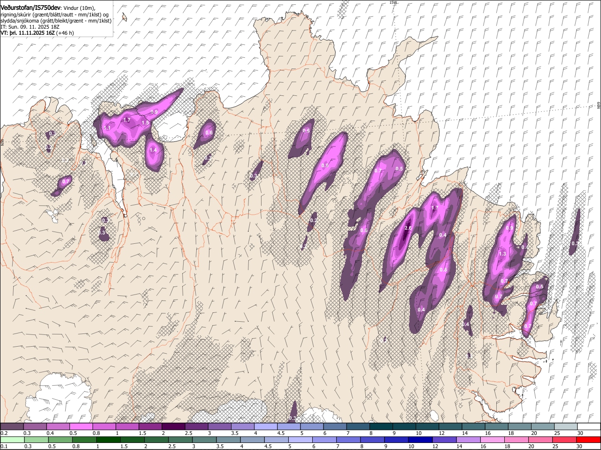Select the light pink rain scale 16–18 swatch

(493, 440)
